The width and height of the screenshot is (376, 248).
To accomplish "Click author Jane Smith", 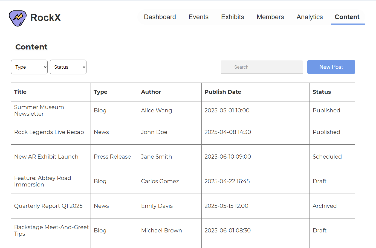I will (157, 157).
